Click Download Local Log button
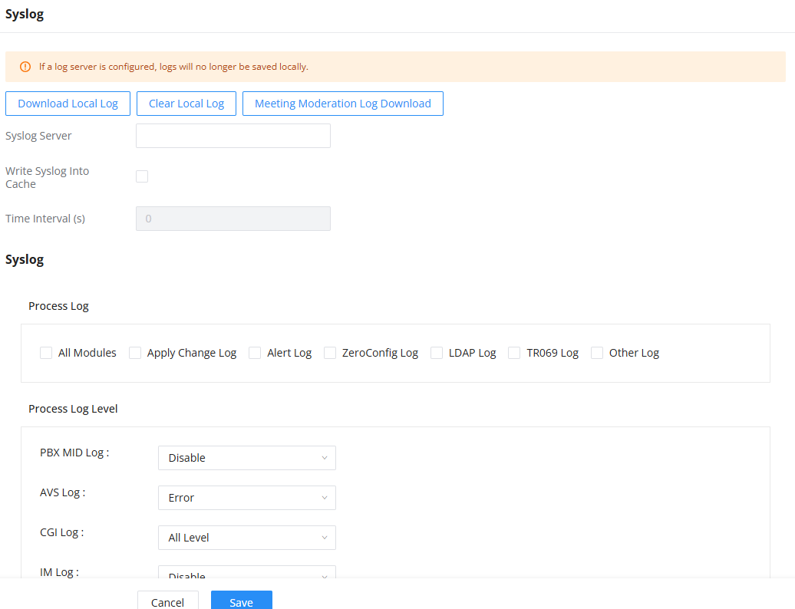 point(68,104)
